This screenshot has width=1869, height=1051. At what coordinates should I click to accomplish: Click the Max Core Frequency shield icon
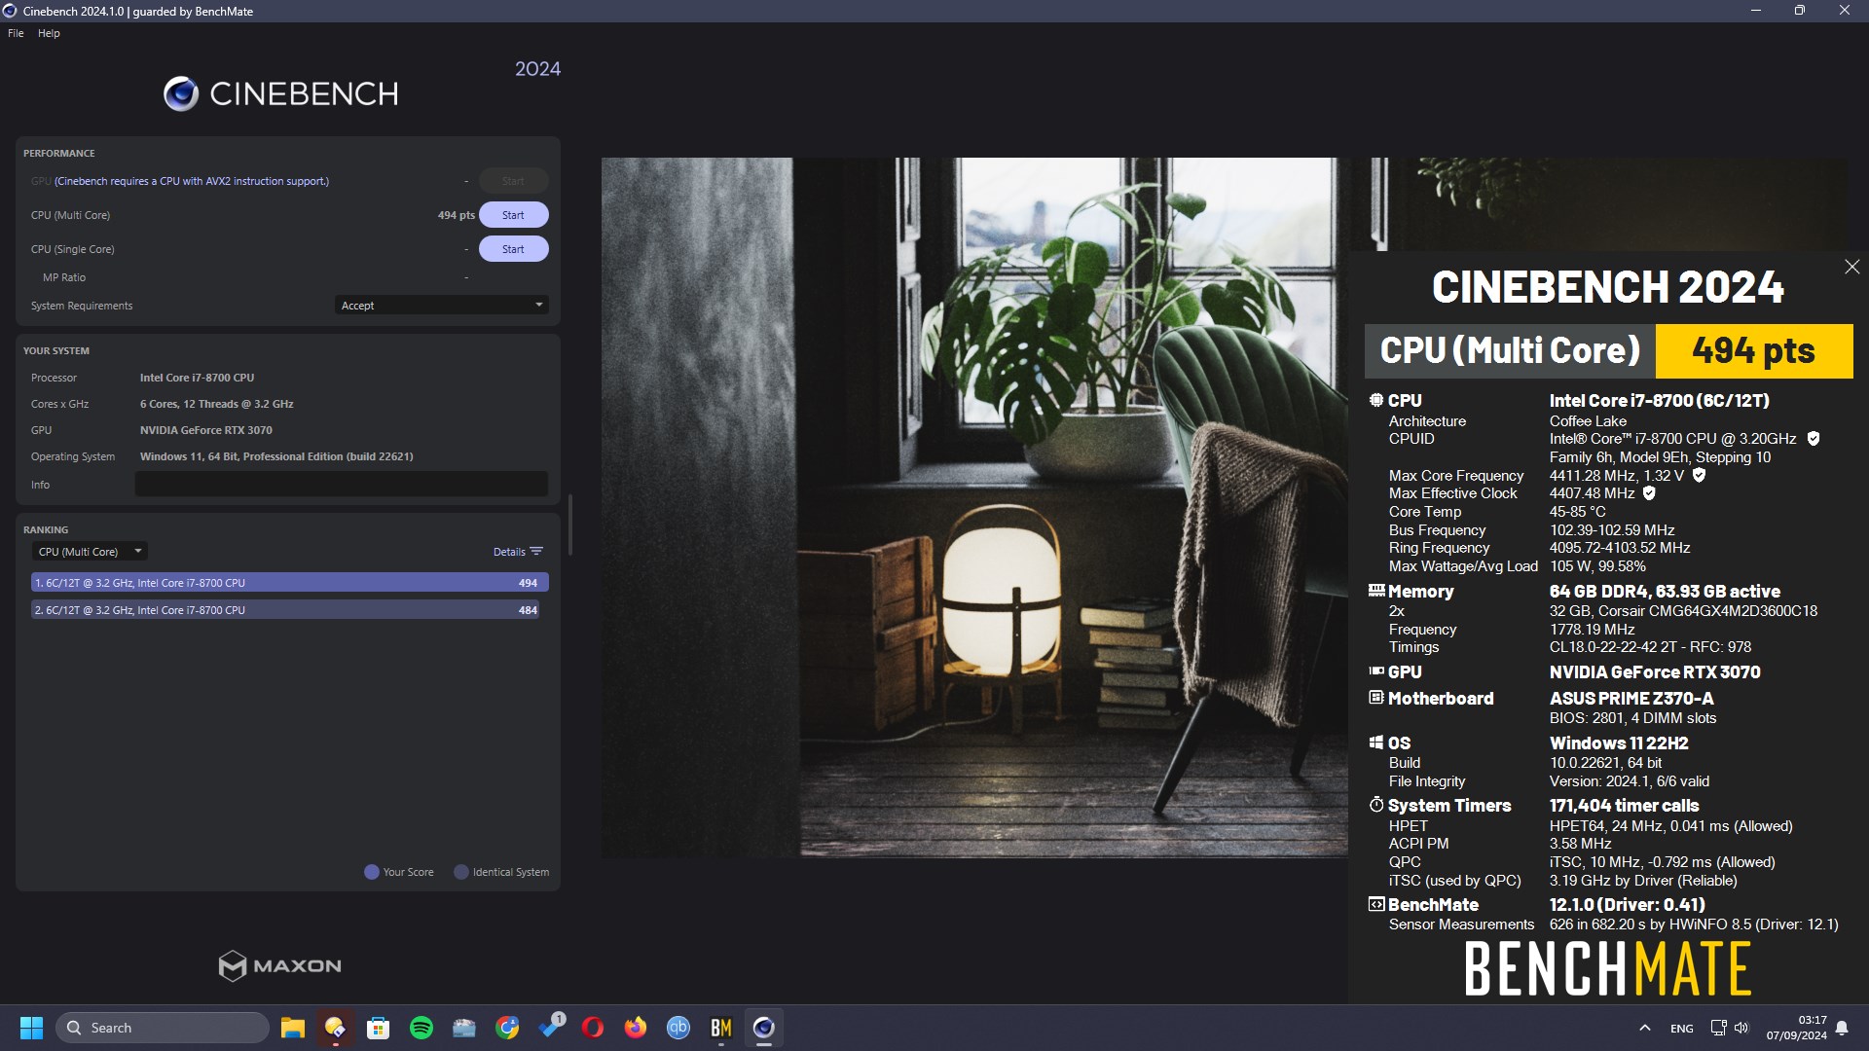click(1699, 476)
